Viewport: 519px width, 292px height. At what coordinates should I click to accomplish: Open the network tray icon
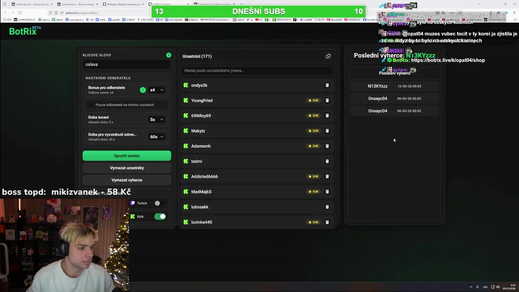(493, 287)
